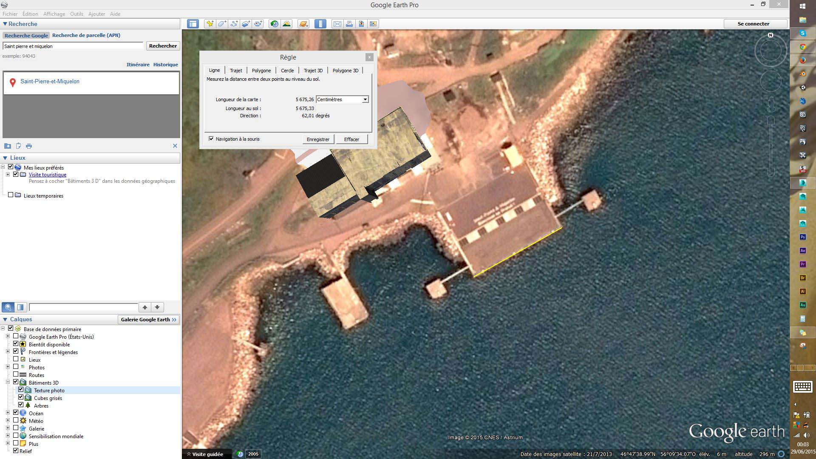Open the Saint-Pierre-et-Miquelon search result
The image size is (816, 459).
[50, 82]
